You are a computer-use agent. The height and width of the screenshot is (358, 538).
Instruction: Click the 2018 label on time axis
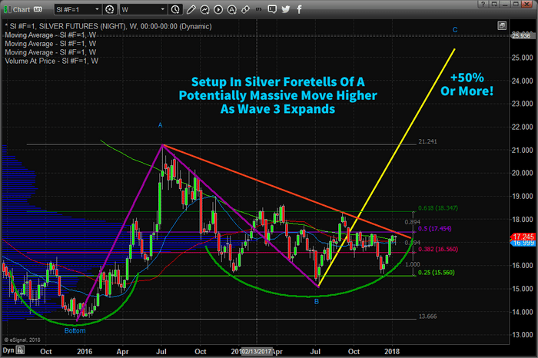coord(392,352)
